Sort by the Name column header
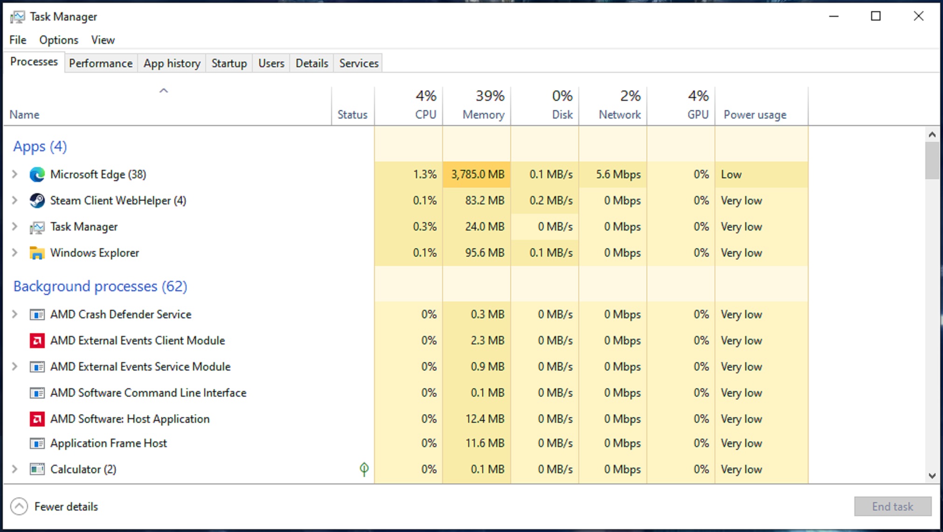The image size is (943, 532). (167, 106)
